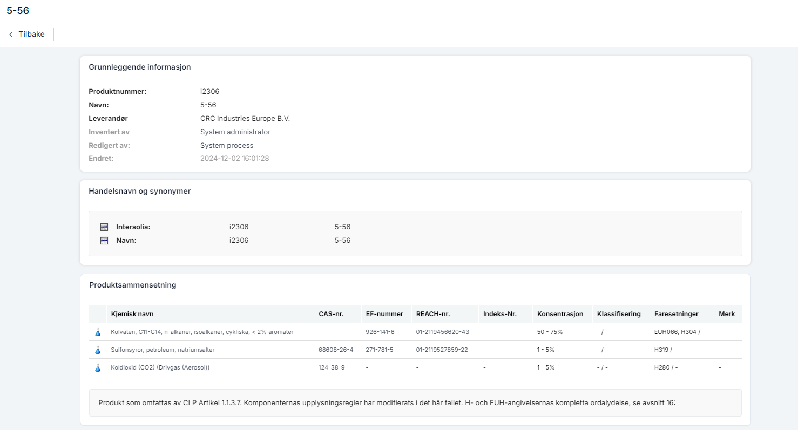Click the flask icon for Sulfonsyror row
The width and height of the screenshot is (798, 430).
pyautogui.click(x=98, y=350)
